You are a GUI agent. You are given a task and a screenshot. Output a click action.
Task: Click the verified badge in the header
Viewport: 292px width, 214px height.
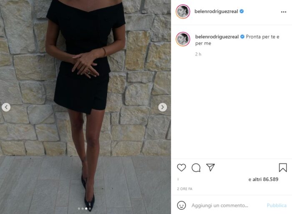tap(242, 11)
